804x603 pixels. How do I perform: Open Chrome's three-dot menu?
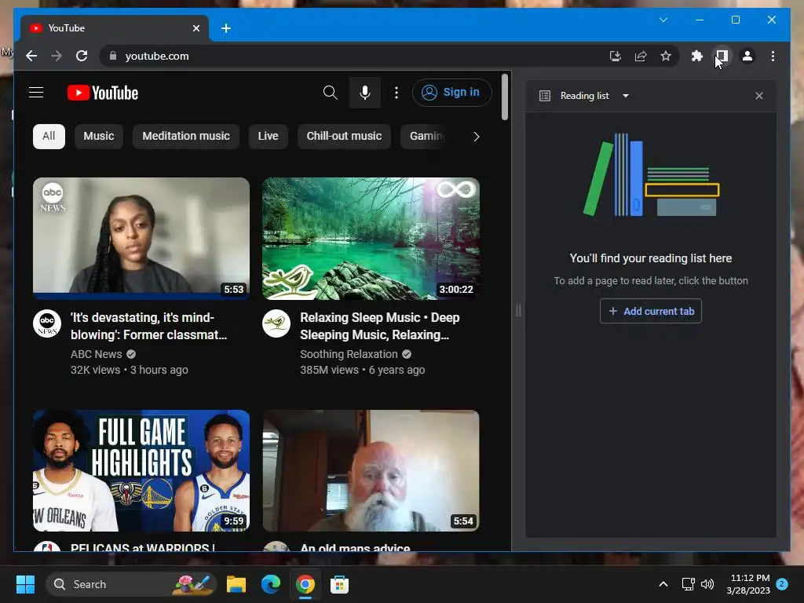pos(773,56)
